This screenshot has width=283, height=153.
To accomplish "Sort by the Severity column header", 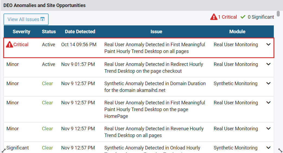I will (21, 32).
